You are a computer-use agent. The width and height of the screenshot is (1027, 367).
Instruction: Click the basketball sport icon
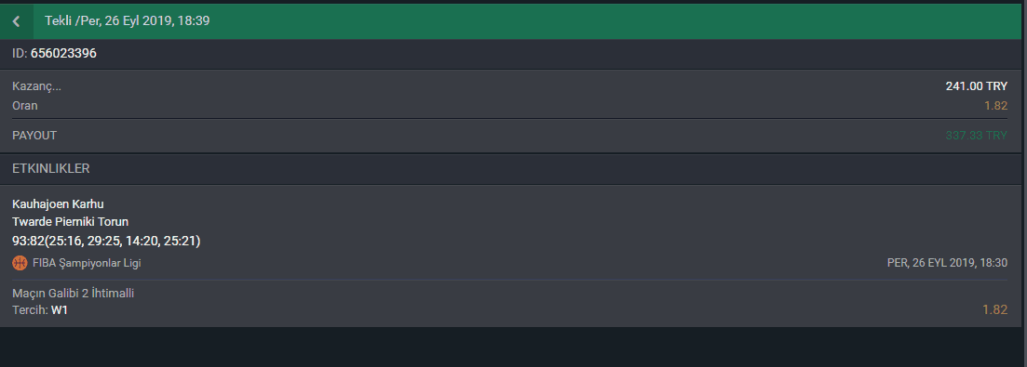coord(20,263)
